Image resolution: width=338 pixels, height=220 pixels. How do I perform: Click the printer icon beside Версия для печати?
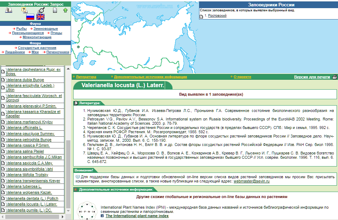[334, 77]
